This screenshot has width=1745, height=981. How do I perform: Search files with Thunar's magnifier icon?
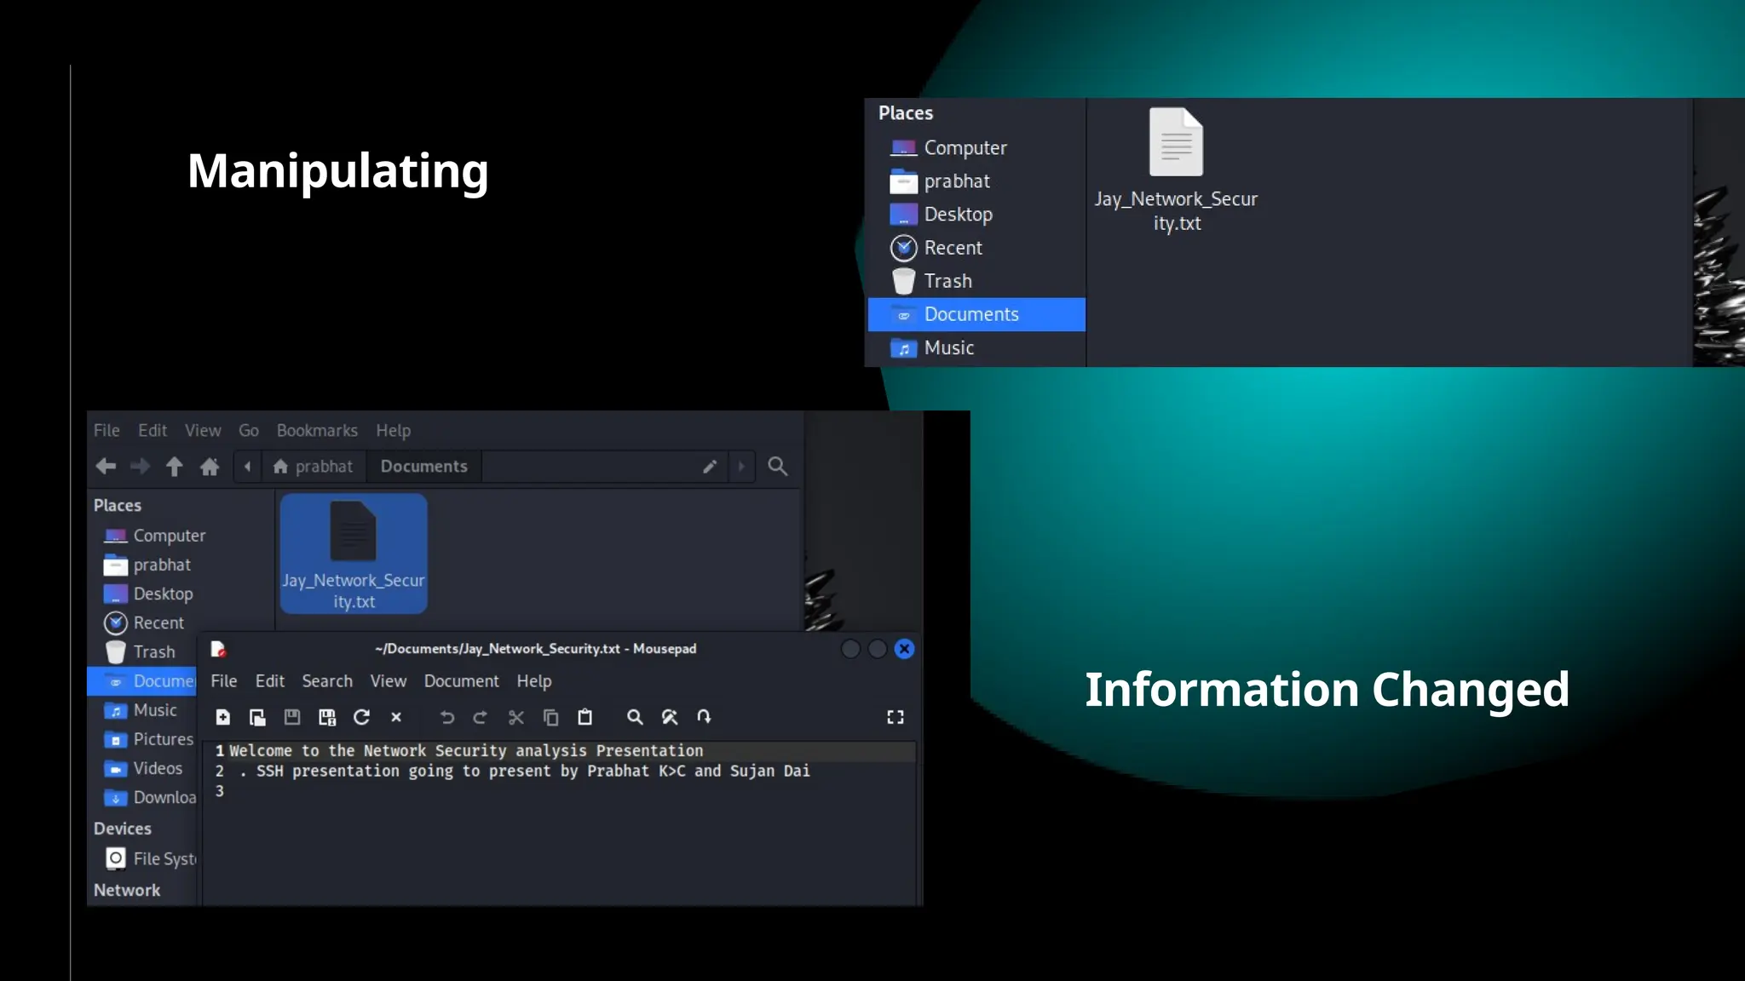click(778, 467)
